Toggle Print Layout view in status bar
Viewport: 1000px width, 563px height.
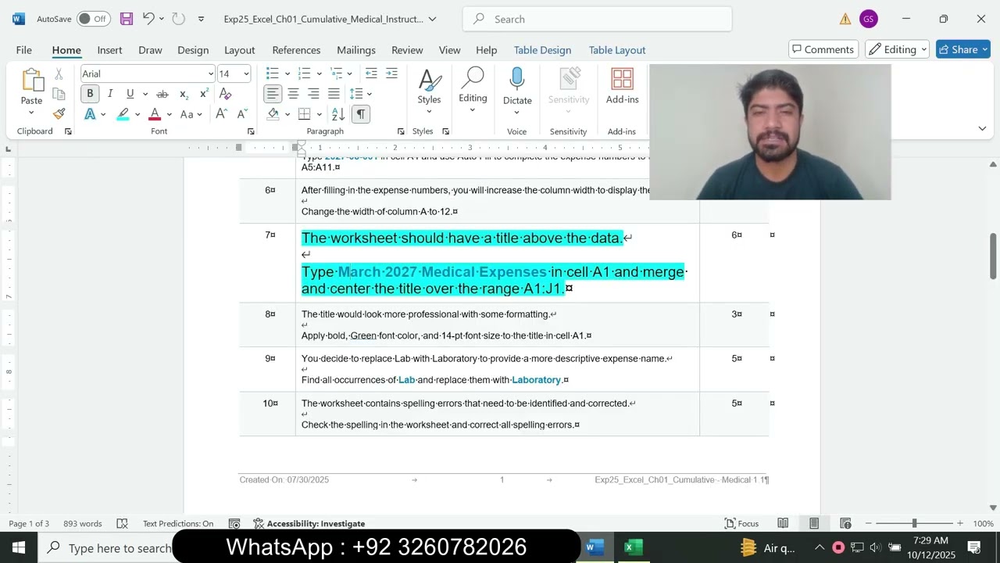click(814, 523)
